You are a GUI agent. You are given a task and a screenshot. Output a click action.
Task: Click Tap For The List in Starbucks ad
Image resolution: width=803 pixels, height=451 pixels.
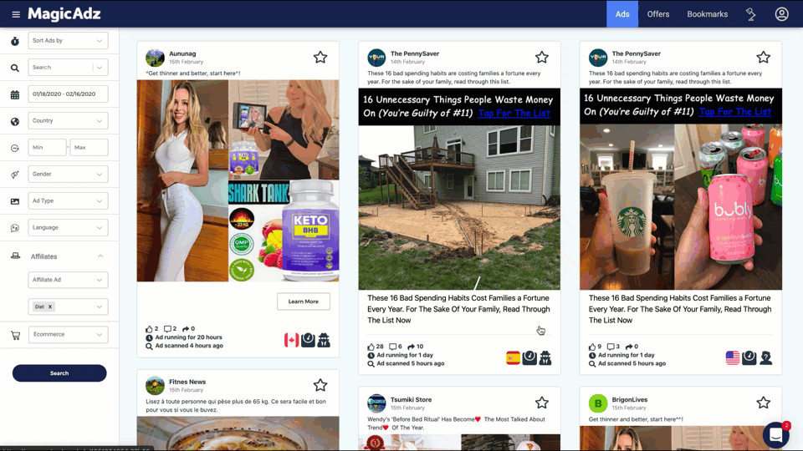735,111
